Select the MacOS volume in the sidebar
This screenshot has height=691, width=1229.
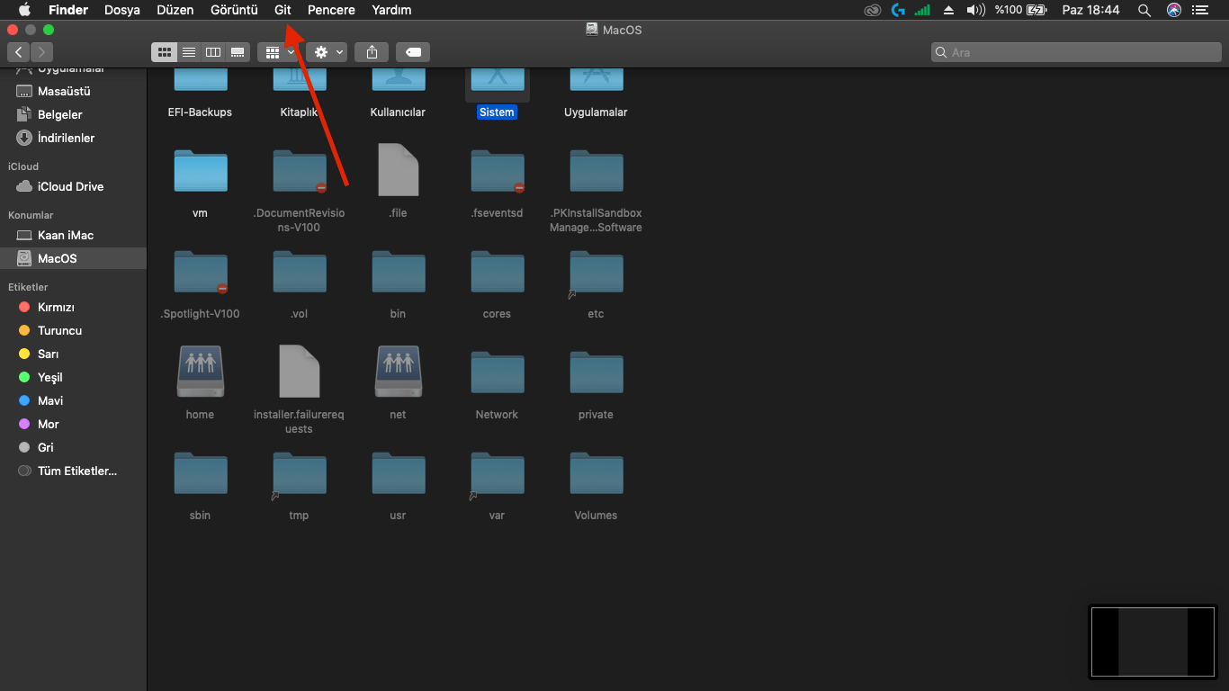[x=73, y=258]
